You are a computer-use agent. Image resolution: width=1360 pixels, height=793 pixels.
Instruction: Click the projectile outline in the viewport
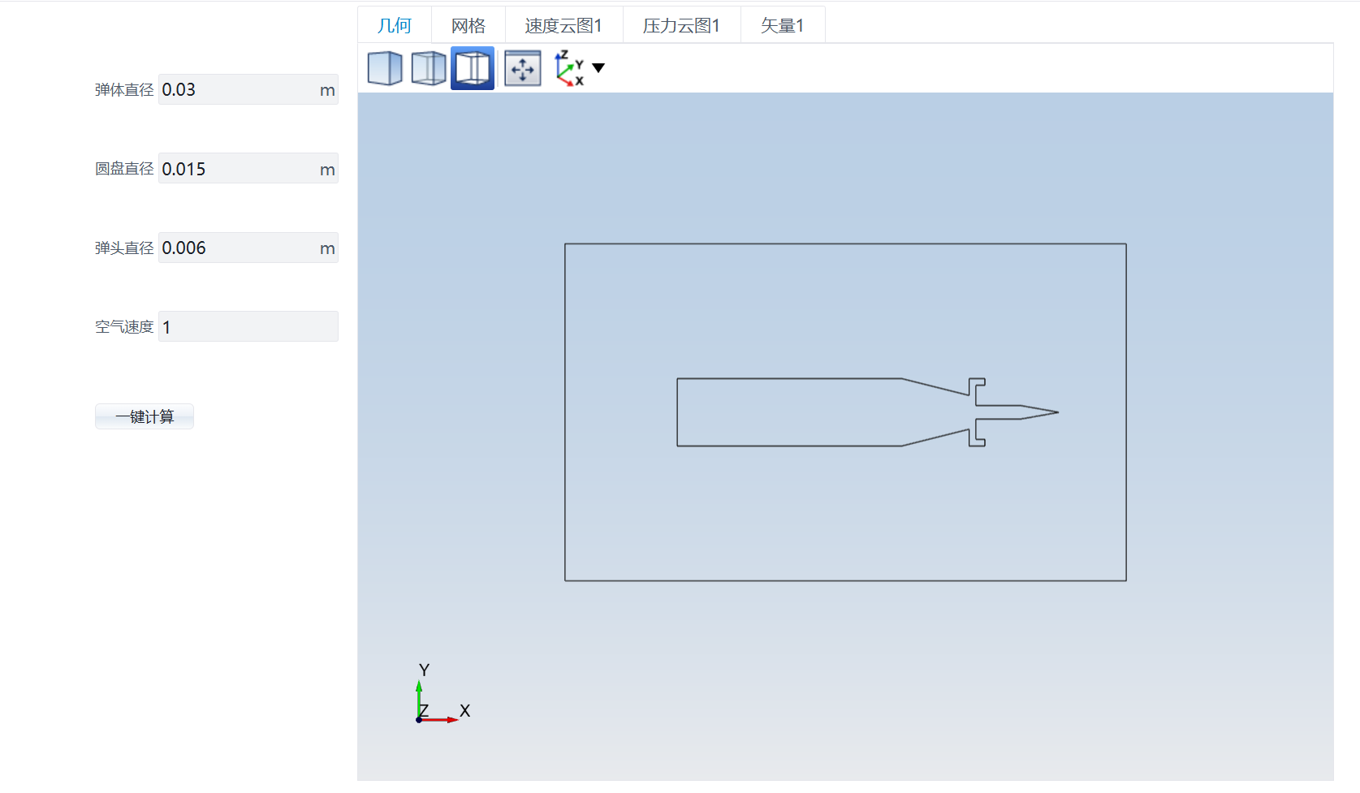click(868, 412)
